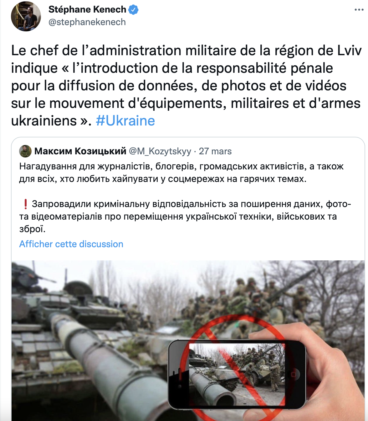Open Stéphane Kenech's profile avatar
The width and height of the screenshot is (368, 421).
point(26,16)
